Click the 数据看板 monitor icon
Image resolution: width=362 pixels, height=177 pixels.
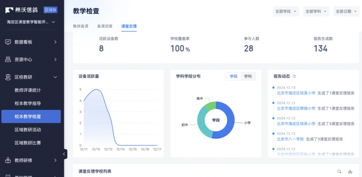pos(8,42)
